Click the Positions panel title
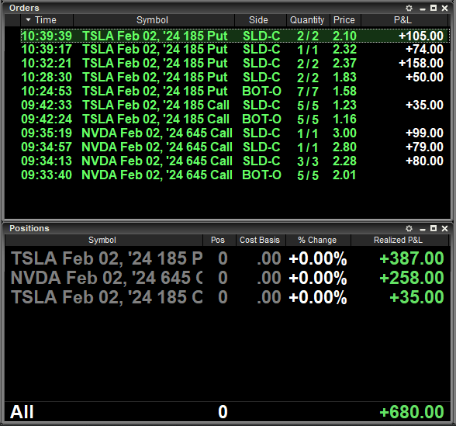The image size is (456, 426). coord(29,228)
